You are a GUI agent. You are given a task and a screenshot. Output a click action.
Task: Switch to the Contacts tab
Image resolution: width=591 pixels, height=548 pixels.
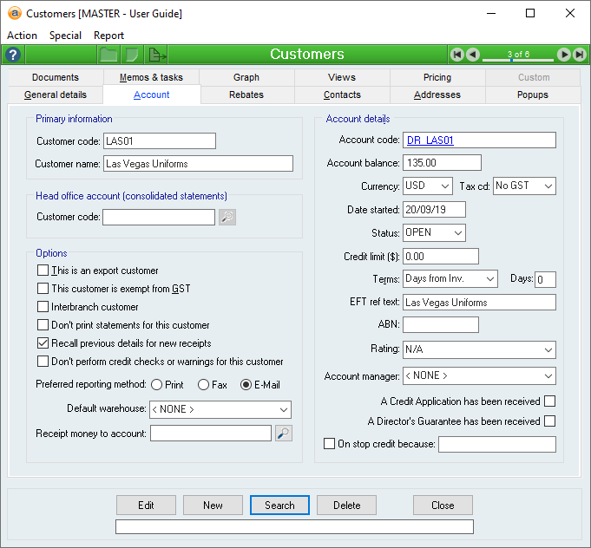point(342,95)
